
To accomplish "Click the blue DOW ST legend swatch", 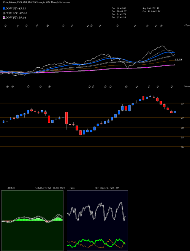I will (4, 8).
